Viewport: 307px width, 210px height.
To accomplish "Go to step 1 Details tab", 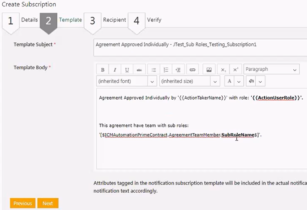I will pos(20,20).
